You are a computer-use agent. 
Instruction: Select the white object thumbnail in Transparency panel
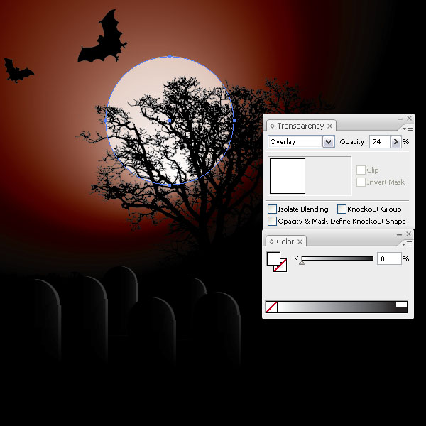pos(288,176)
